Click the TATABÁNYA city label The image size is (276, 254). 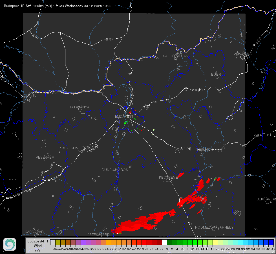(79, 107)
